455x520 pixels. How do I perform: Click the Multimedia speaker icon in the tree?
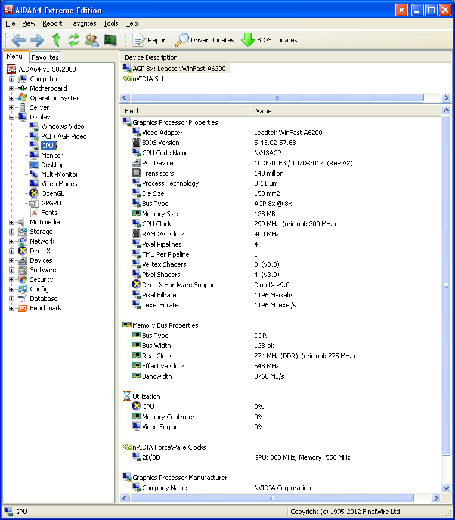22,222
